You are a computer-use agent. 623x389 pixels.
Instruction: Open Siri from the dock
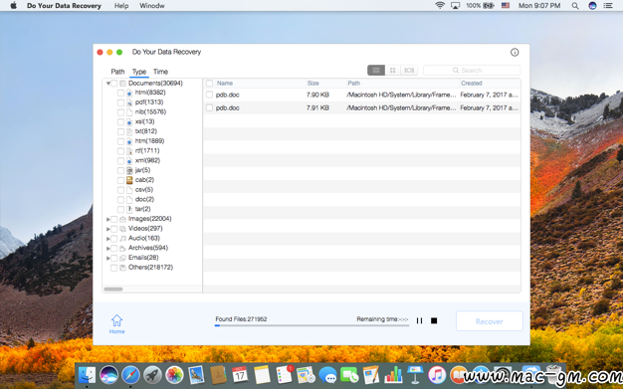tap(108, 375)
